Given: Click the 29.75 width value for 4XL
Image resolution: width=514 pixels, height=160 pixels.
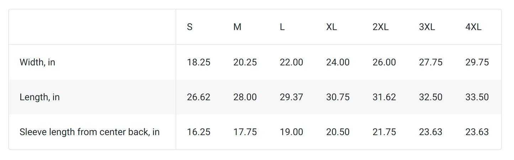Looking at the screenshot, I should [477, 62].
